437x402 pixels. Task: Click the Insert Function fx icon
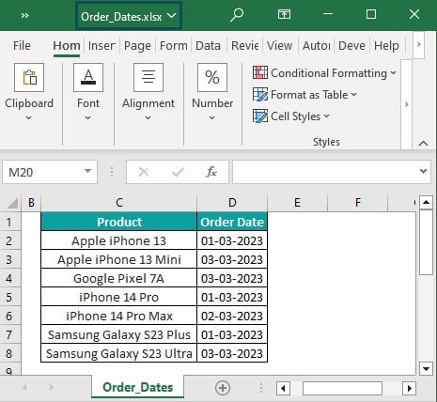[x=211, y=172]
